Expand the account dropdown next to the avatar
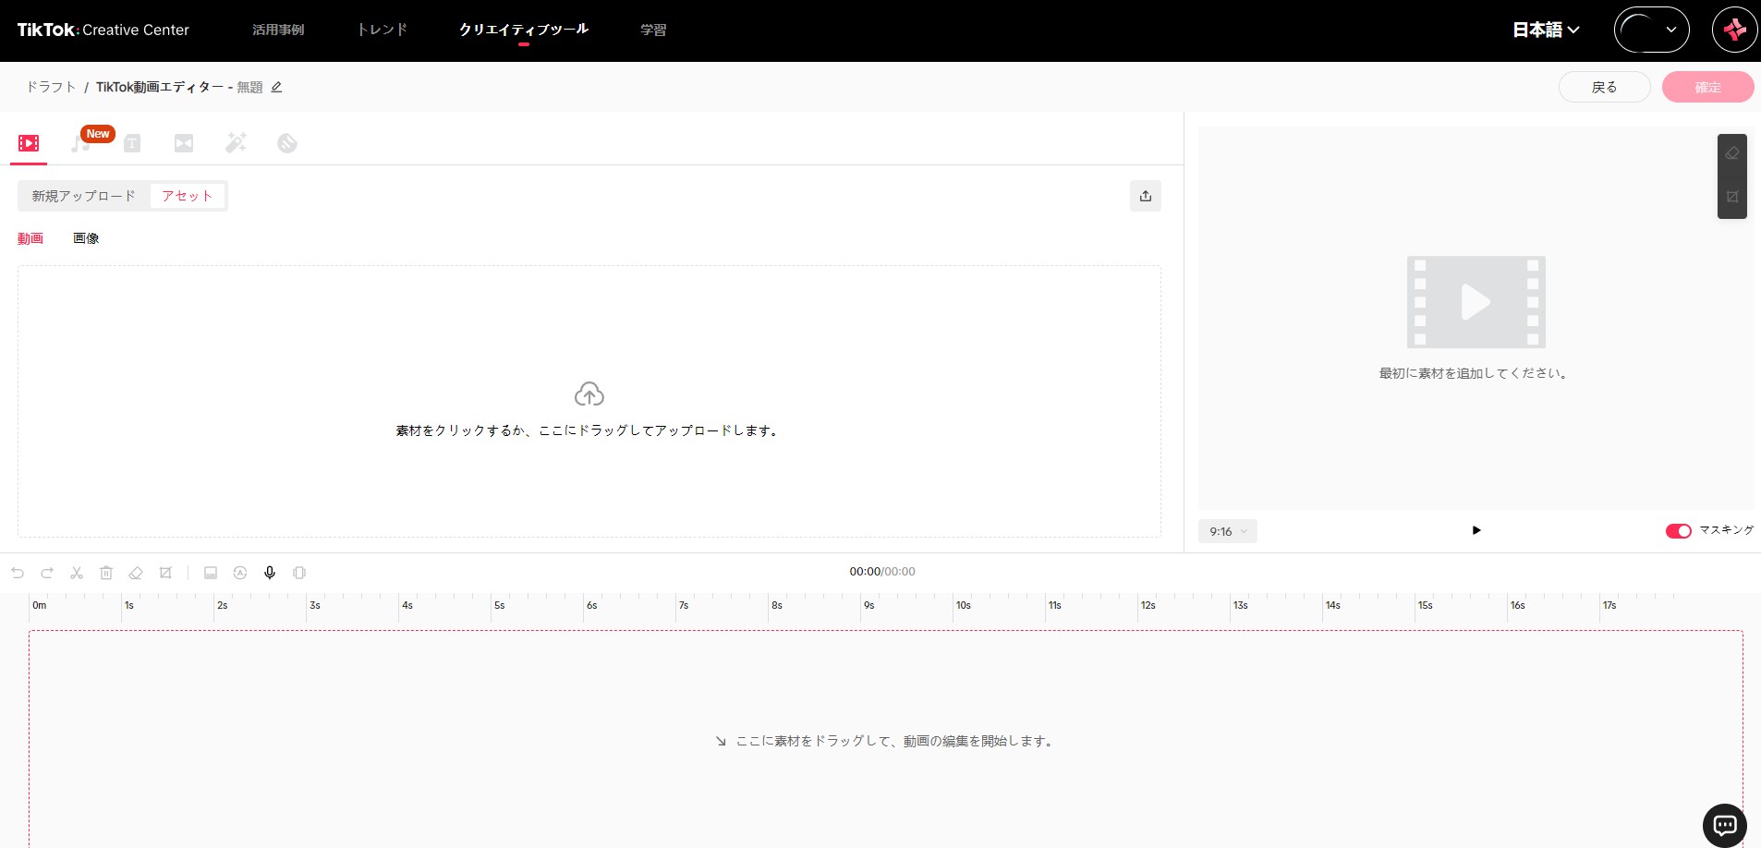 pyautogui.click(x=1669, y=30)
